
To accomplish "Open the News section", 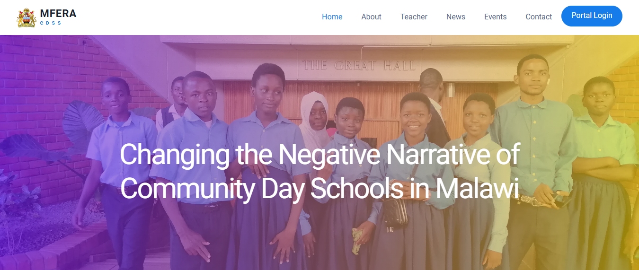I will tap(455, 17).
